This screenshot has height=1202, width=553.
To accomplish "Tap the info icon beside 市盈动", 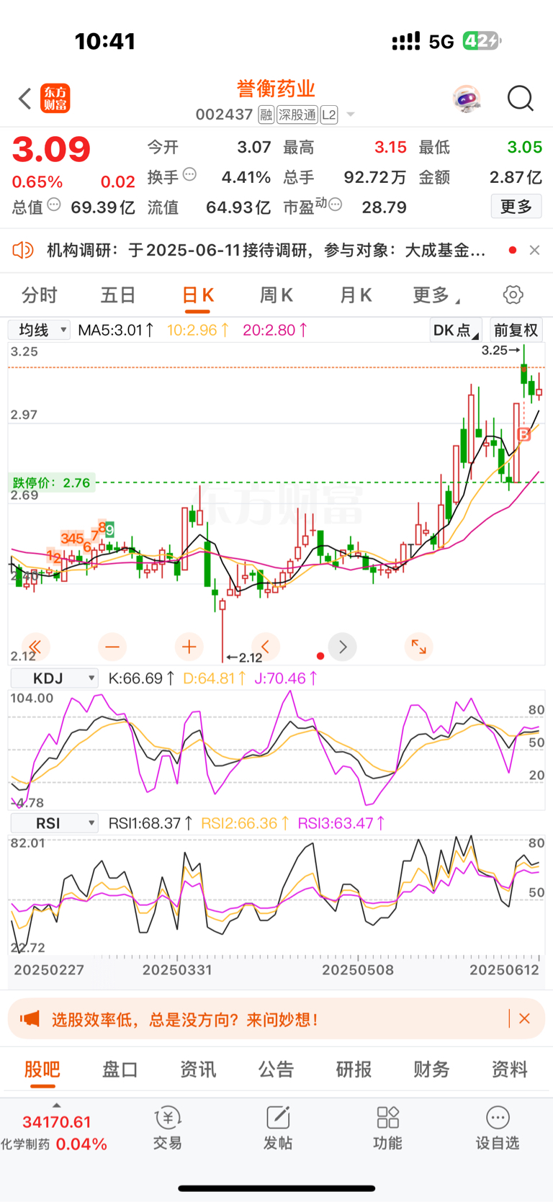I will (x=335, y=205).
